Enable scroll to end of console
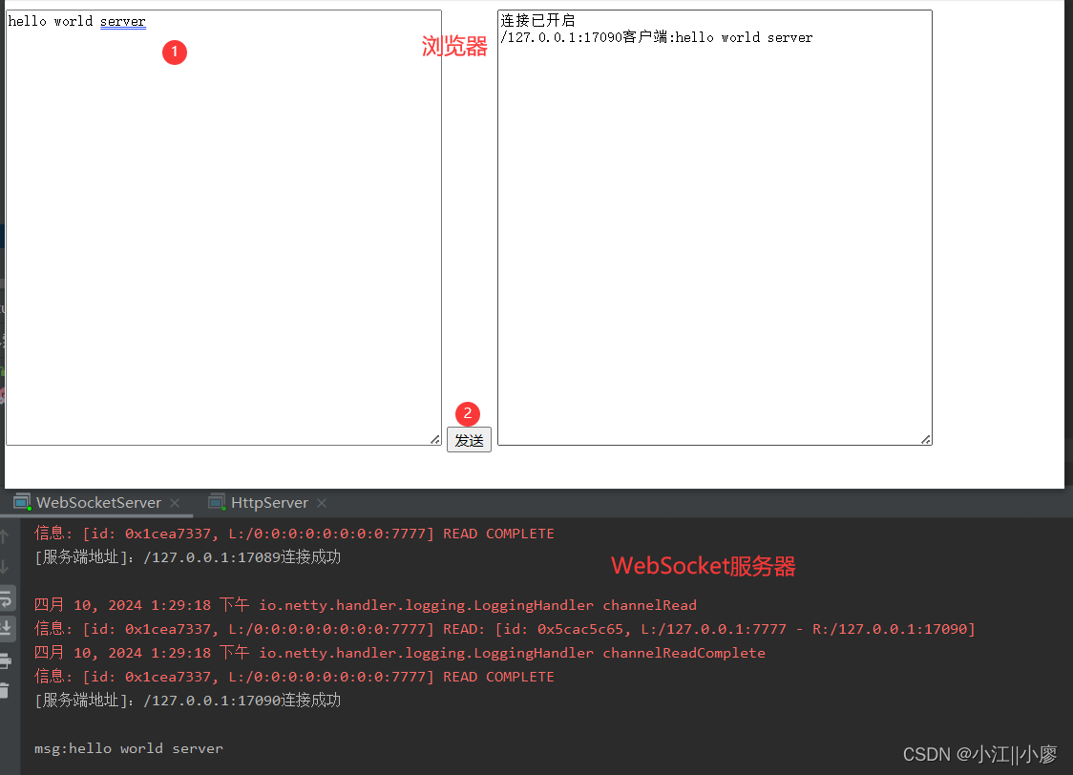Image resolution: width=1073 pixels, height=775 pixels. pos(6,628)
